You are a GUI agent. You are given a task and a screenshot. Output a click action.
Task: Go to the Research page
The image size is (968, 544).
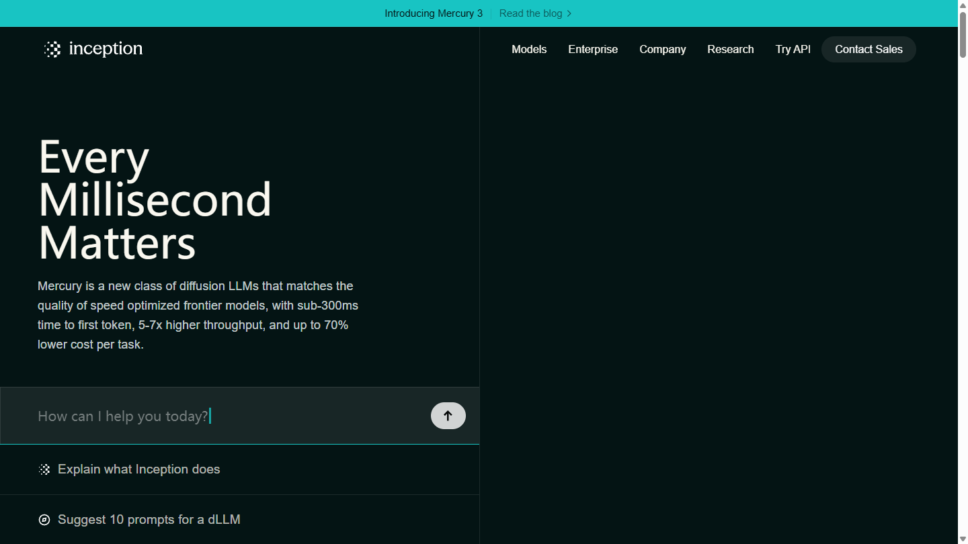pos(731,49)
